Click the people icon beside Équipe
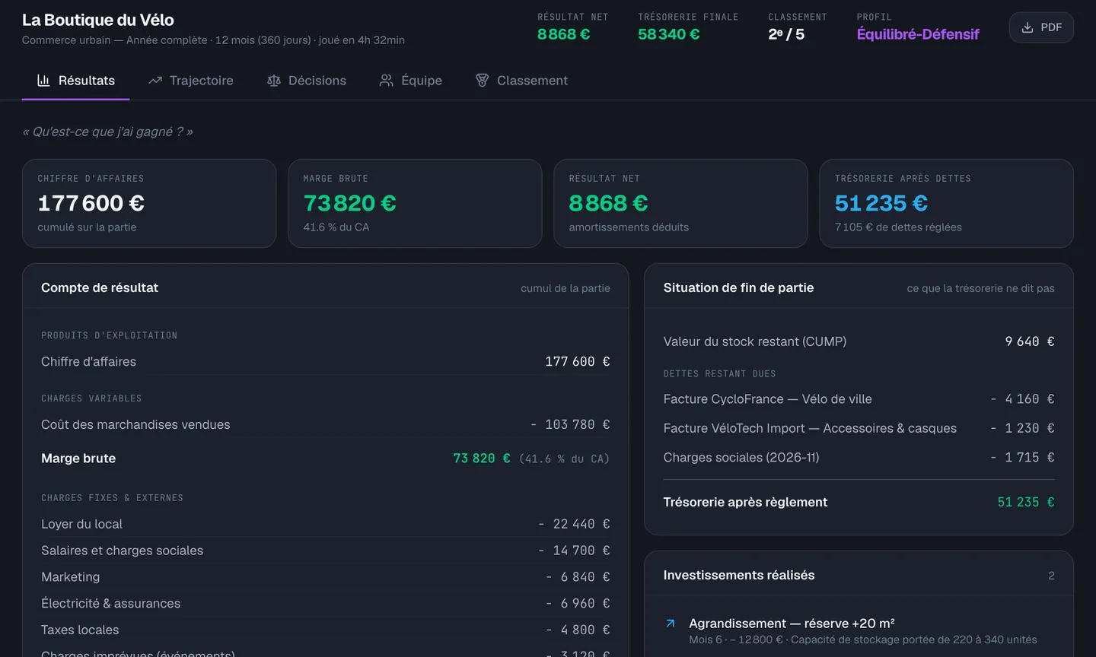 pyautogui.click(x=387, y=81)
